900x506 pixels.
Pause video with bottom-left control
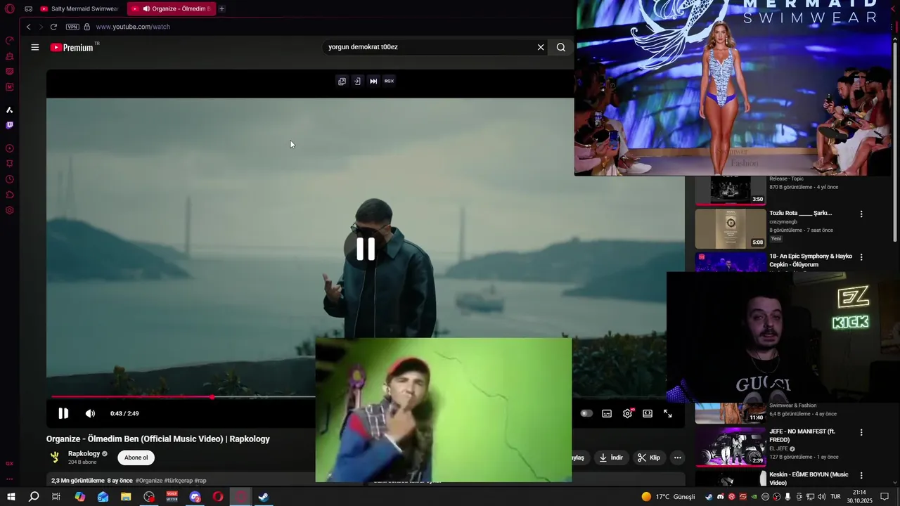coord(63,413)
